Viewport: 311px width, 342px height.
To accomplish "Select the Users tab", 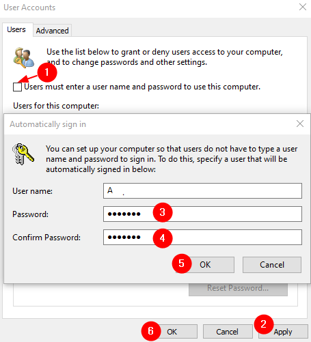I will [x=16, y=29].
